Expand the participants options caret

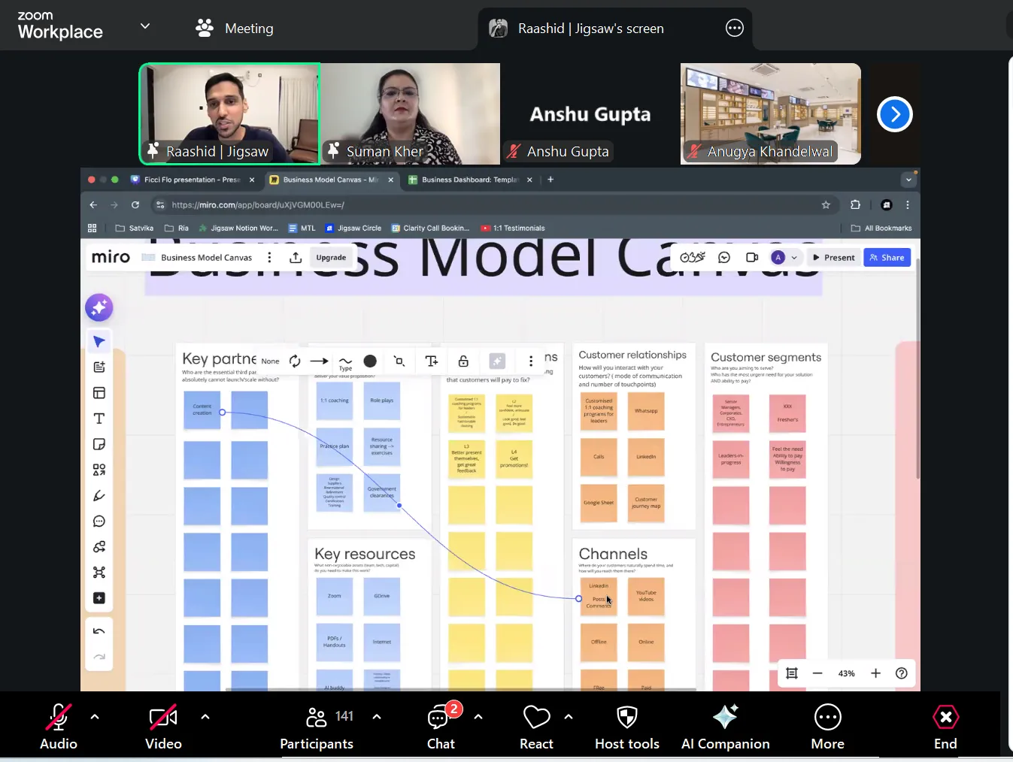pyautogui.click(x=377, y=717)
